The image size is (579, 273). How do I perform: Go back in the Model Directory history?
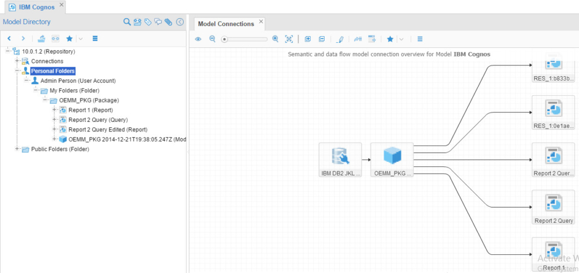click(x=9, y=38)
